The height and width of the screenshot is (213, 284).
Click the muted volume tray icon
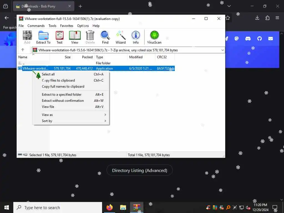click(x=248, y=207)
